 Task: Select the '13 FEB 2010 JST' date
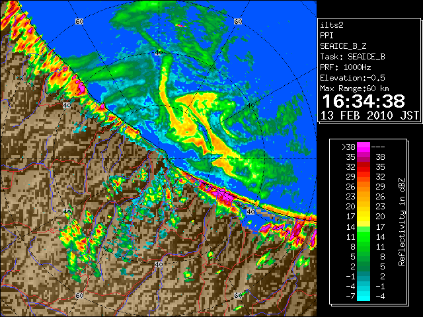(x=369, y=116)
